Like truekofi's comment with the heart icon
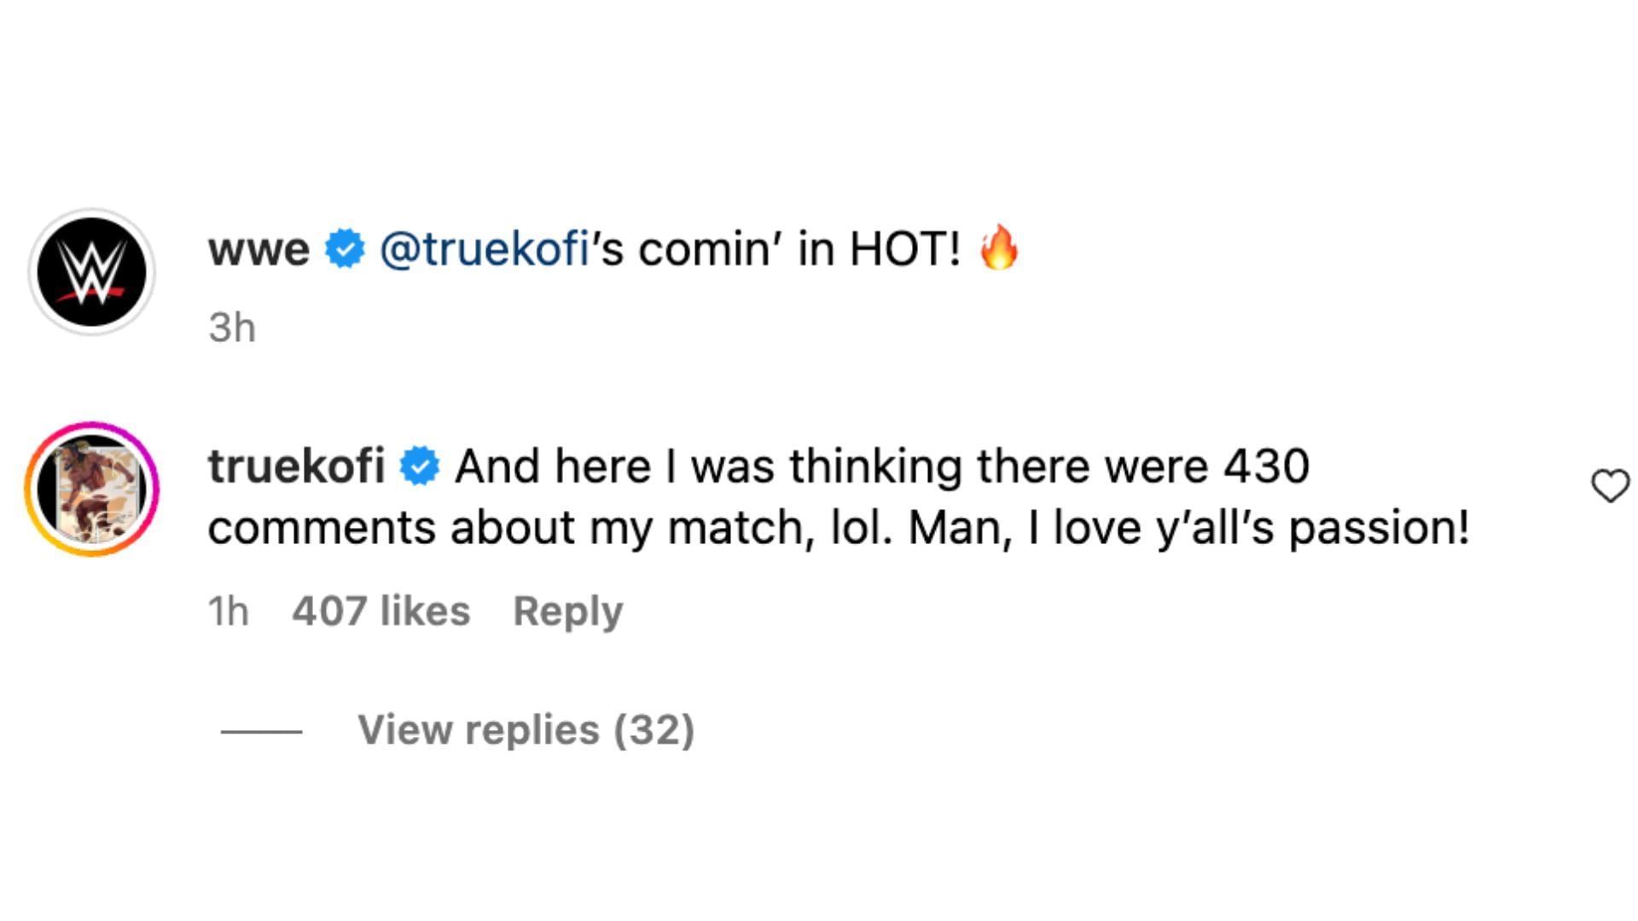The height and width of the screenshot is (921, 1638). tap(1610, 486)
